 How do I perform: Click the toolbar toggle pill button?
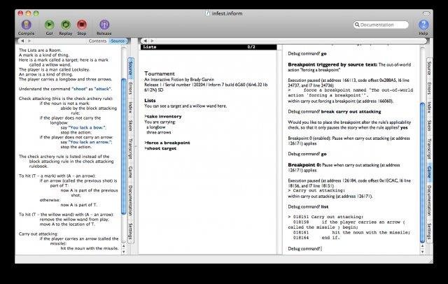(x=426, y=13)
